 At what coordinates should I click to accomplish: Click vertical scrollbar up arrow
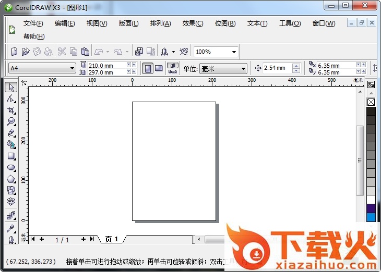(360, 92)
